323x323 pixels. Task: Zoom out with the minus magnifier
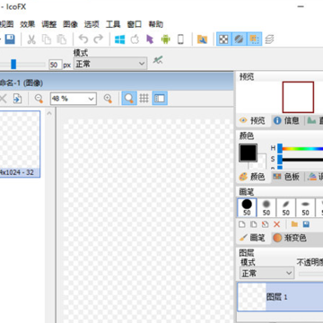tap(39, 99)
